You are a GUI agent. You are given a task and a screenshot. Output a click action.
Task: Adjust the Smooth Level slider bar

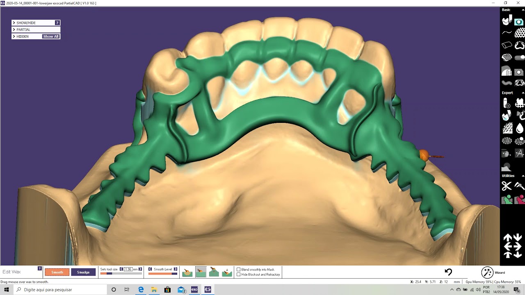point(163,274)
